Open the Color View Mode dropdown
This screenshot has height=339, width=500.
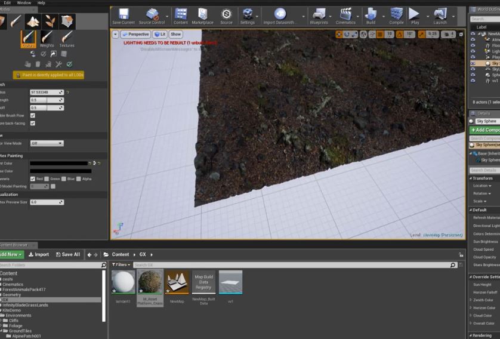click(x=47, y=143)
